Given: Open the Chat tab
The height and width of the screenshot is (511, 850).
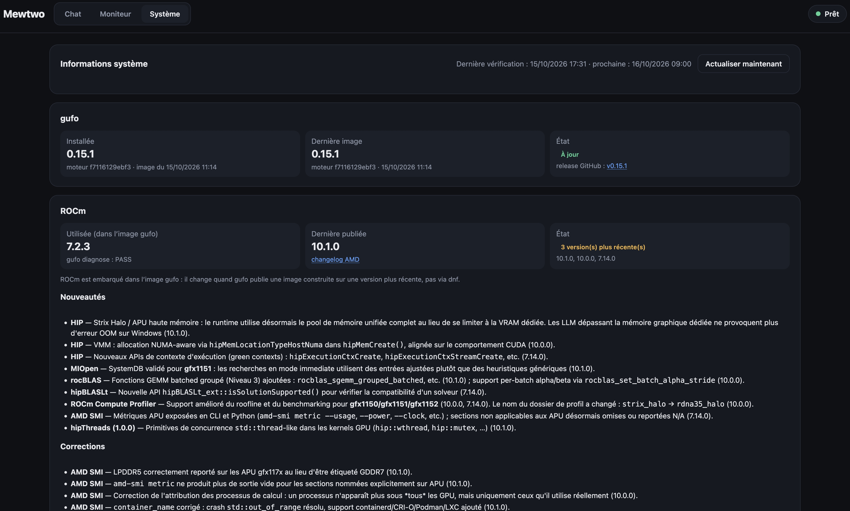Looking at the screenshot, I should click(x=73, y=14).
